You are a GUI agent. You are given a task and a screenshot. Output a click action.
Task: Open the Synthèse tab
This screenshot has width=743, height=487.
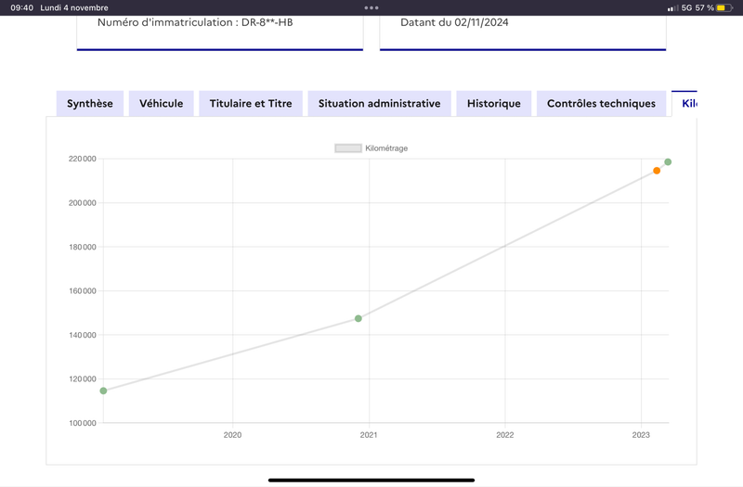pyautogui.click(x=89, y=103)
